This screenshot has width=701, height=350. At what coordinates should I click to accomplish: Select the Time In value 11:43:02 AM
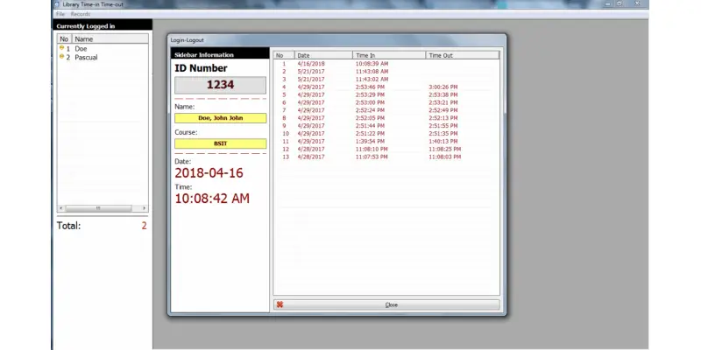(372, 80)
